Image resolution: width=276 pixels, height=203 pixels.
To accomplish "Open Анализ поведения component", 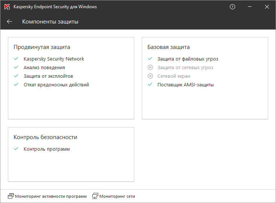I will (x=44, y=68).
